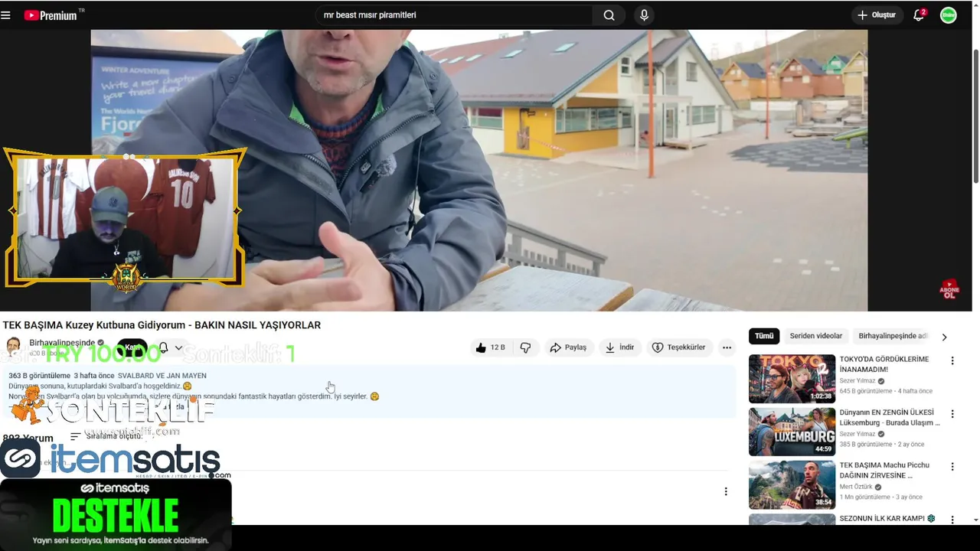Open TOKYO'DA GÖRDÜKLERİME thumbnail
The image size is (980, 551).
792,379
